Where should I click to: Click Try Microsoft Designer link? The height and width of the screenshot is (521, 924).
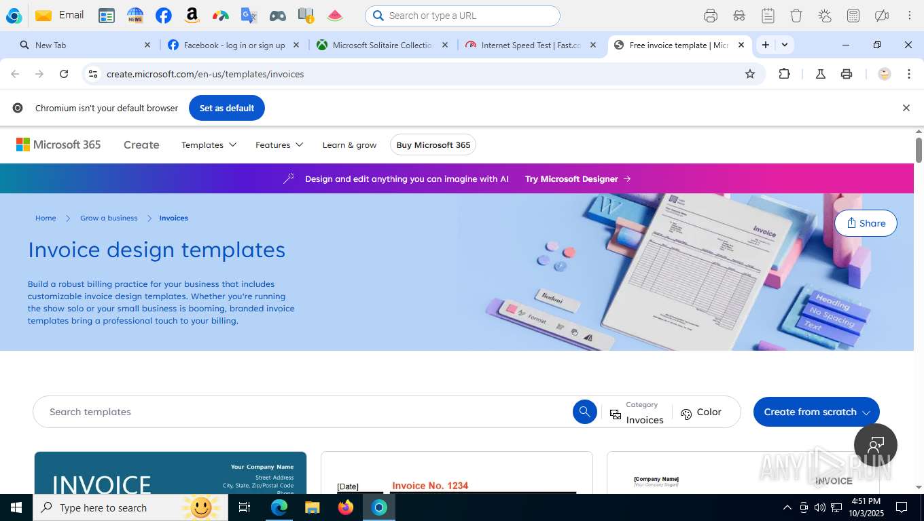pos(578,178)
